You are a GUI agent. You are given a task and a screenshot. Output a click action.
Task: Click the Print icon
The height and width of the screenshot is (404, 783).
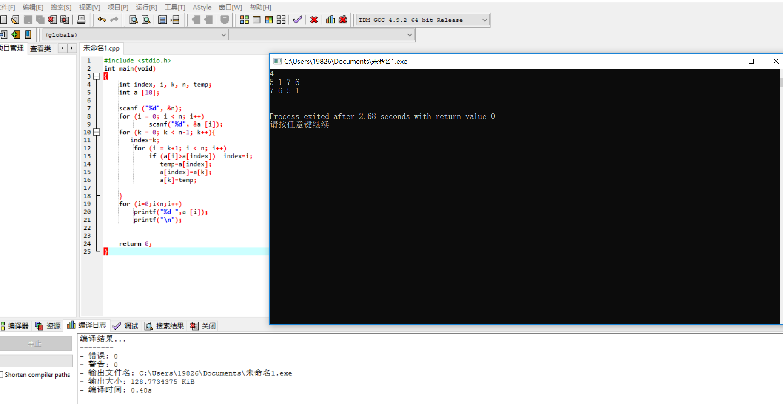click(x=81, y=20)
